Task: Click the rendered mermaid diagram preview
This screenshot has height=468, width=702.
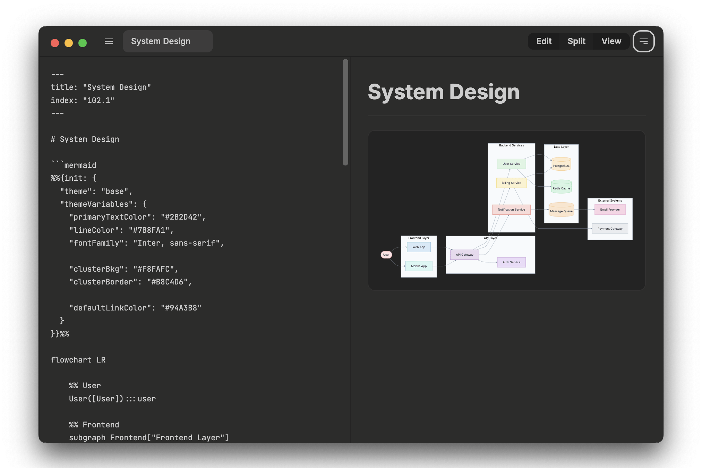Action: [506, 210]
